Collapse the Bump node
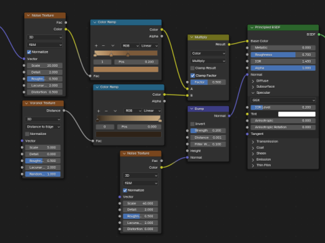325x243 pixels. tap(192, 109)
